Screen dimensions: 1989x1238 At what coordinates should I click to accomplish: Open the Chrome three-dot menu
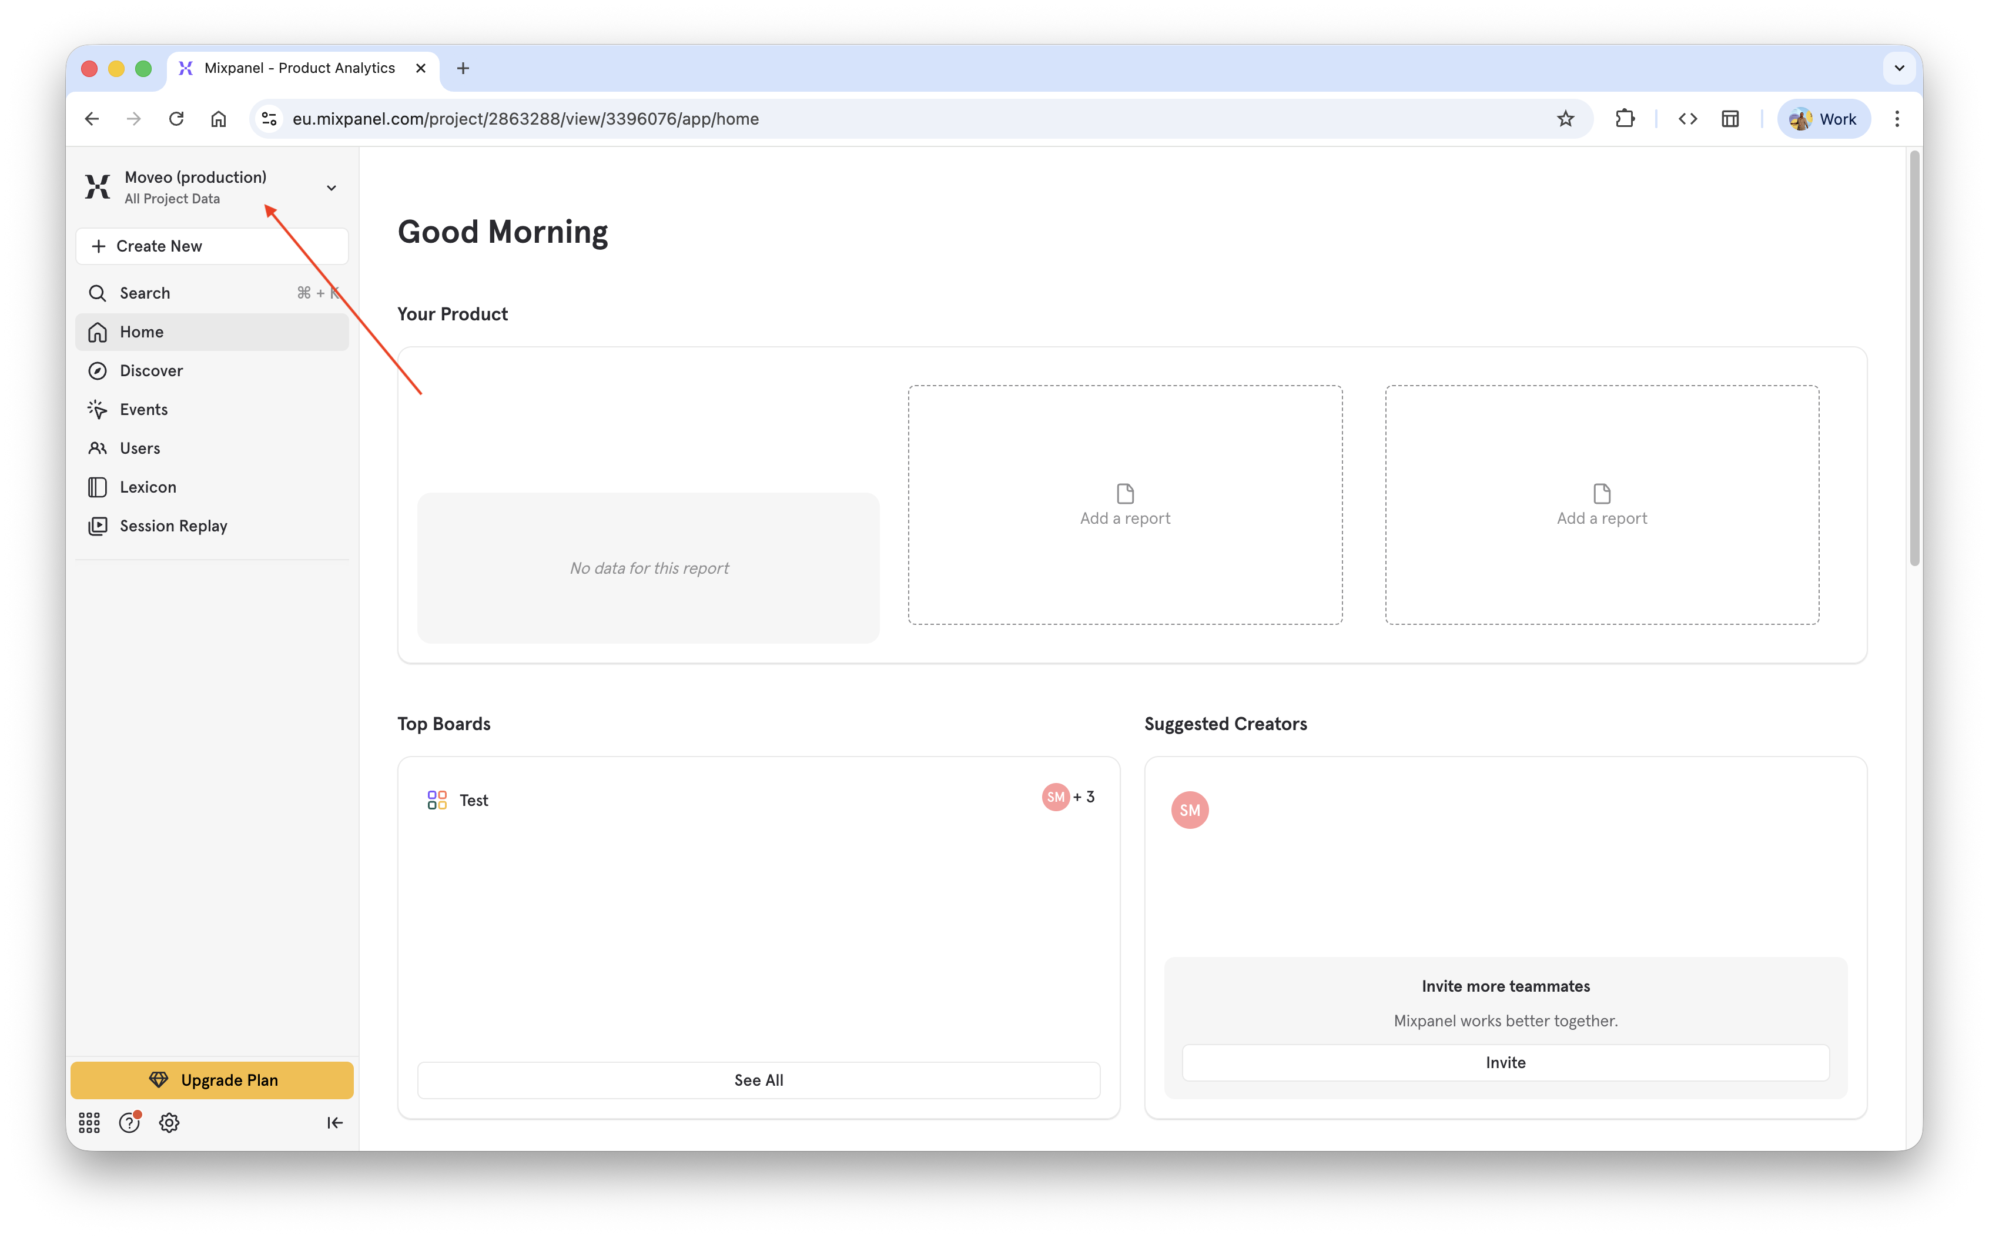pos(1897,118)
